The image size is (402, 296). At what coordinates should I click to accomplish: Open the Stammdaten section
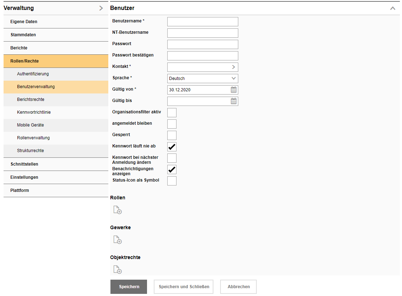click(23, 35)
